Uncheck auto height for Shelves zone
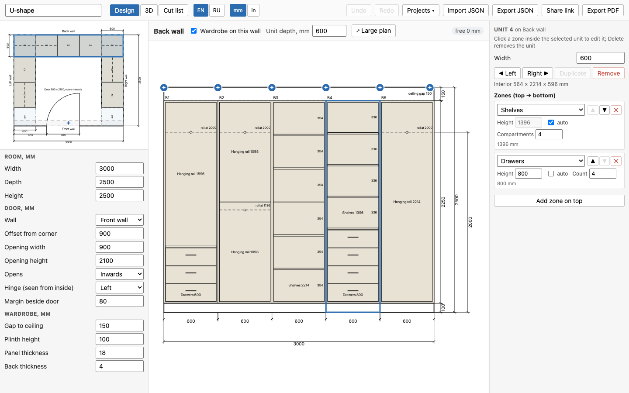 pyautogui.click(x=551, y=123)
